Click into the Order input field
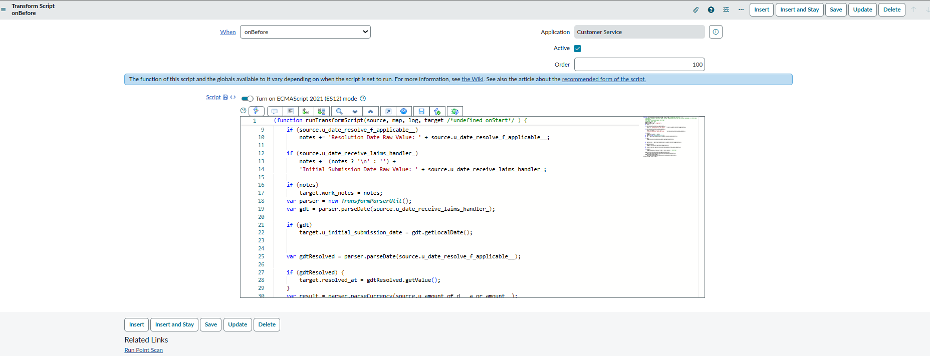930x356 pixels. [639, 65]
